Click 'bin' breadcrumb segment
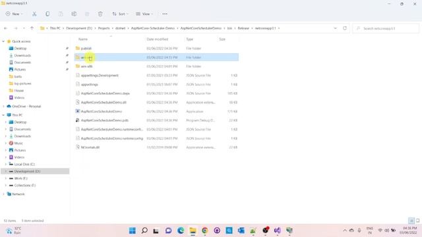The image size is (422, 237). 229,28
